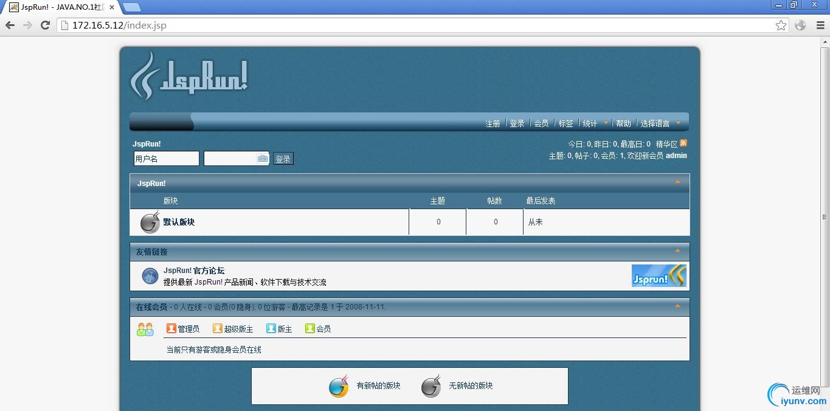Screen dimensions: 830x411
Task: Click the 版主 legend icon
Action: coord(271,328)
